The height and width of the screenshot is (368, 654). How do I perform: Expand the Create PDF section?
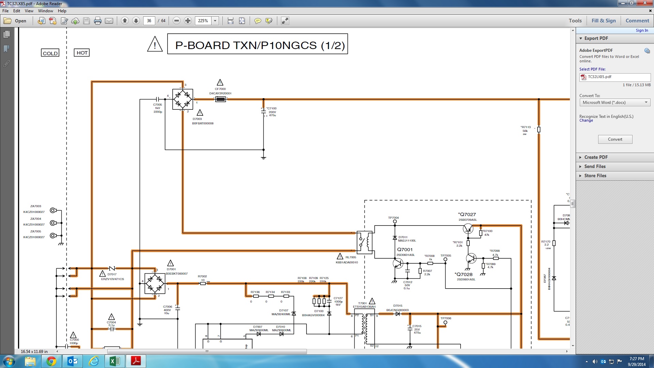click(x=596, y=157)
